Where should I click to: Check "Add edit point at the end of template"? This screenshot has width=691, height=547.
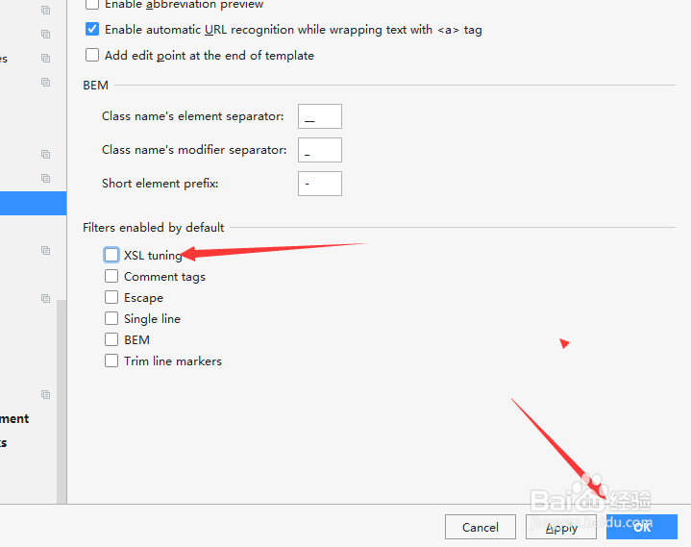pyautogui.click(x=92, y=56)
